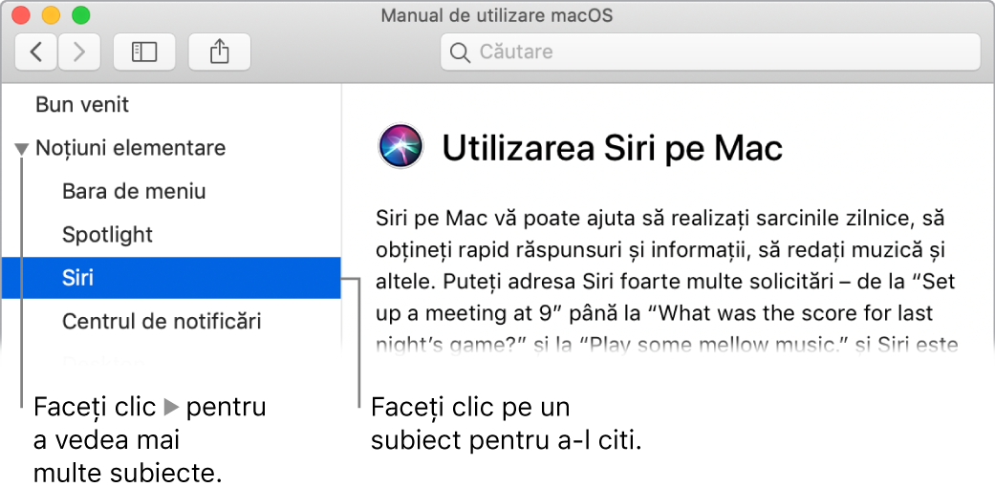Open the Centrul de notificări topic

point(162,321)
